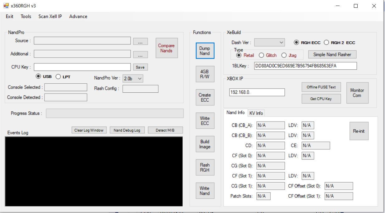Click the Re-init button
This screenshot has width=385, height=213.
(x=359, y=131)
